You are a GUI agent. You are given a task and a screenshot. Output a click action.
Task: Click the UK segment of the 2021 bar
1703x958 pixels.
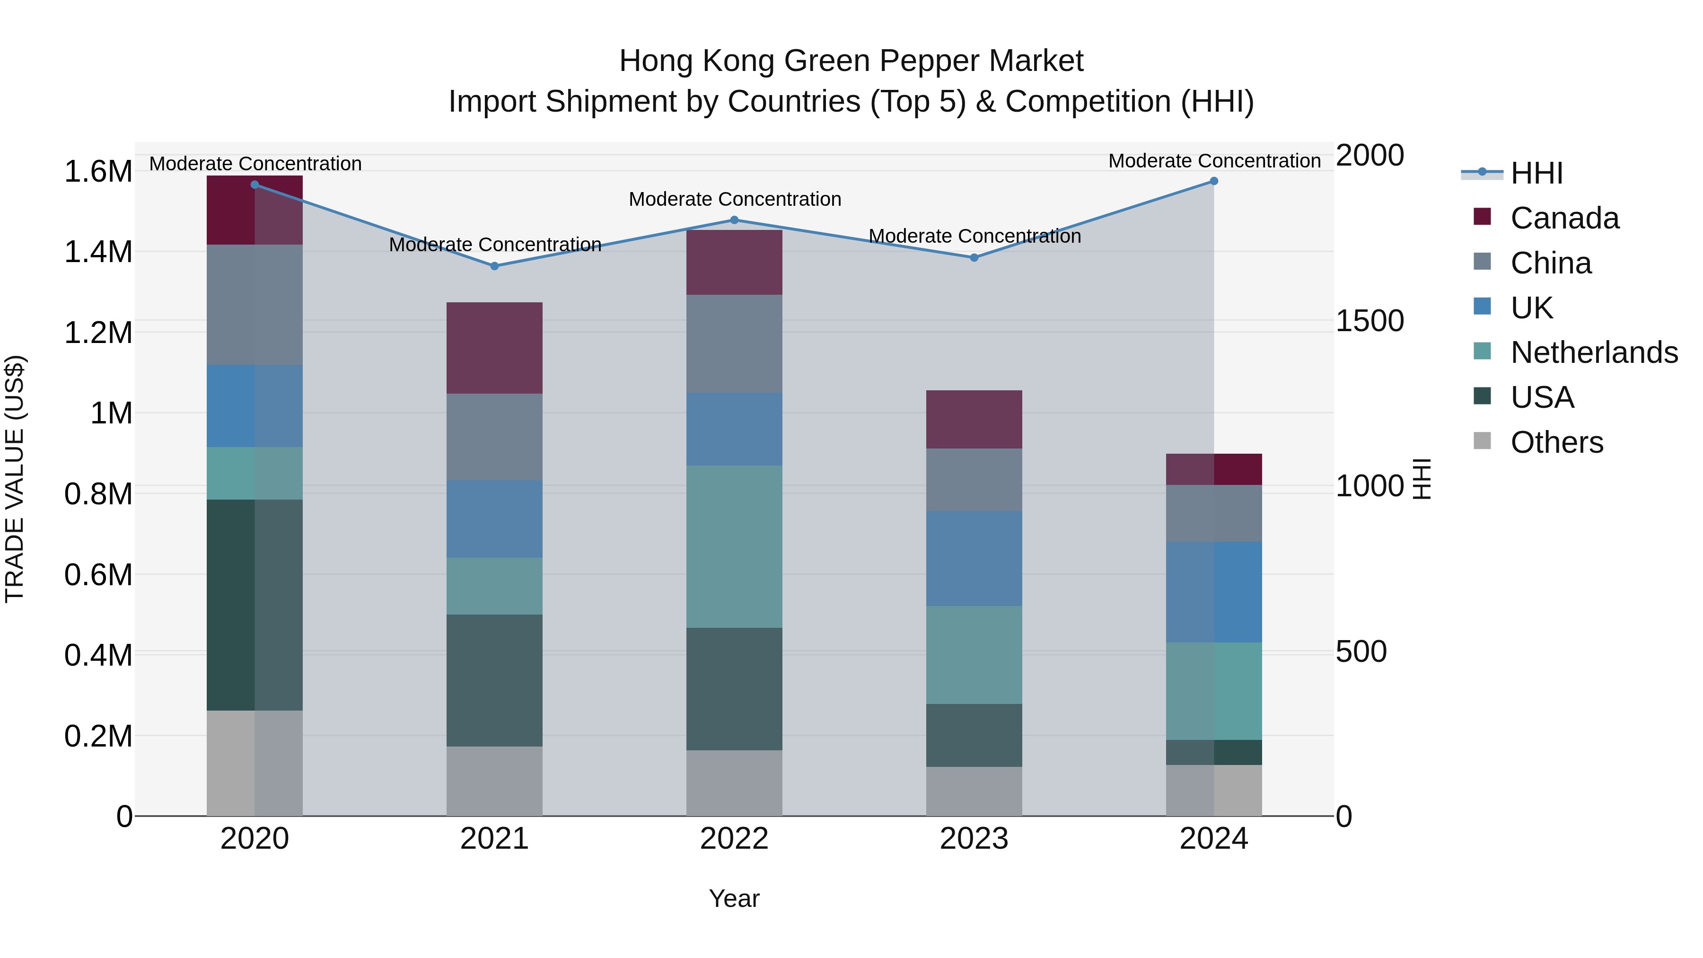pos(494,519)
